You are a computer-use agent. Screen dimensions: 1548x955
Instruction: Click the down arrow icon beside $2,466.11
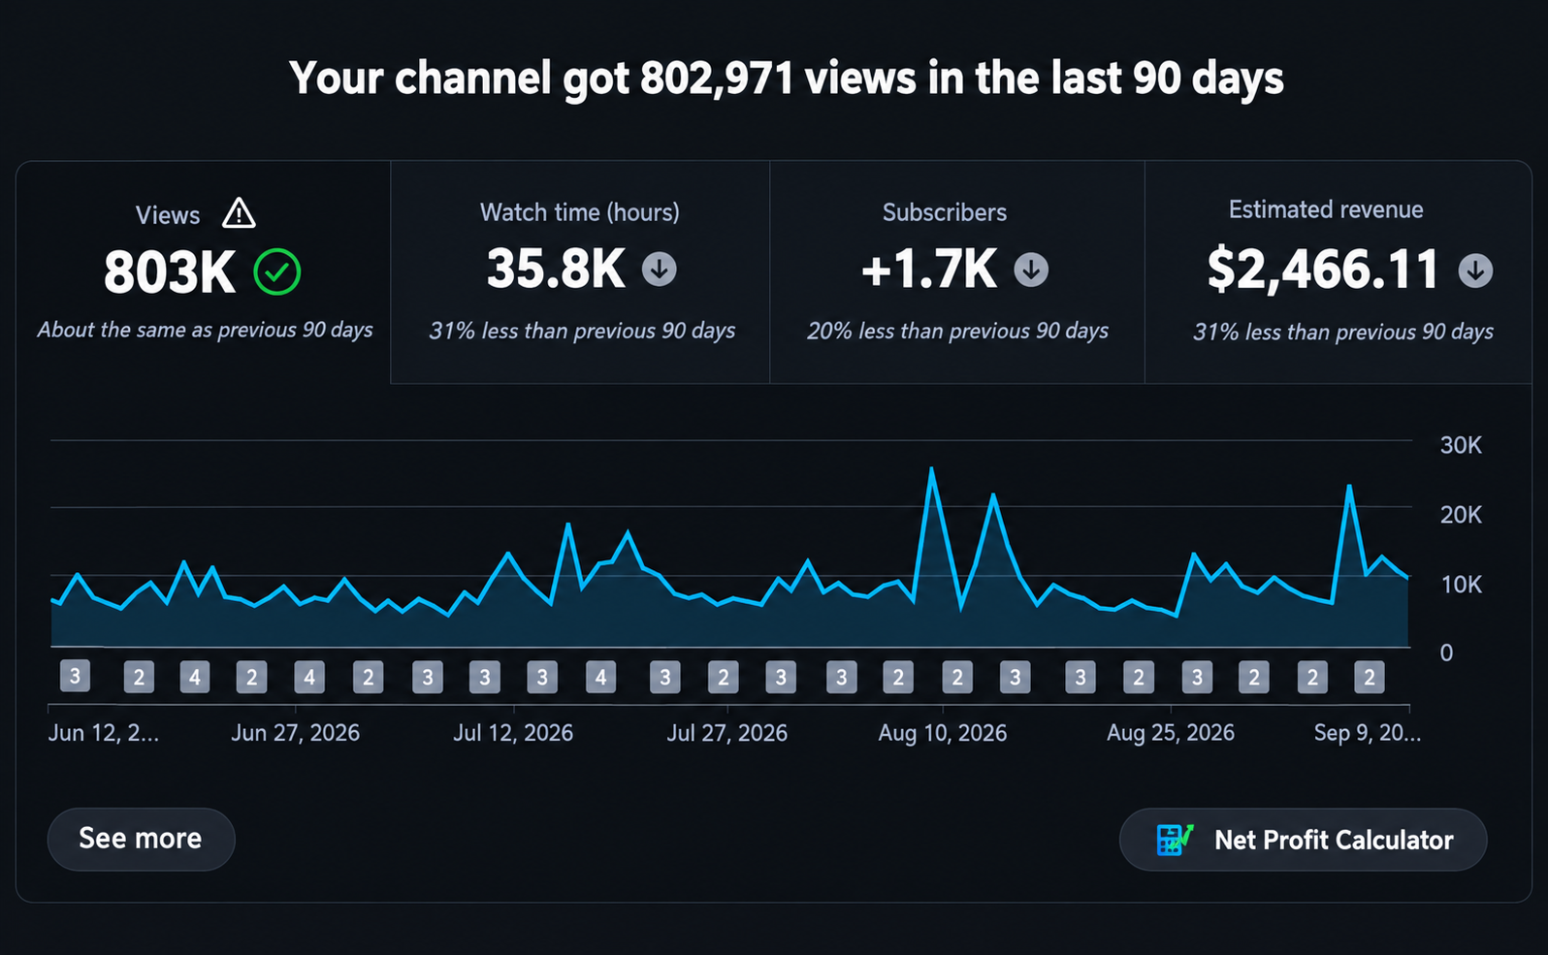tap(1475, 270)
